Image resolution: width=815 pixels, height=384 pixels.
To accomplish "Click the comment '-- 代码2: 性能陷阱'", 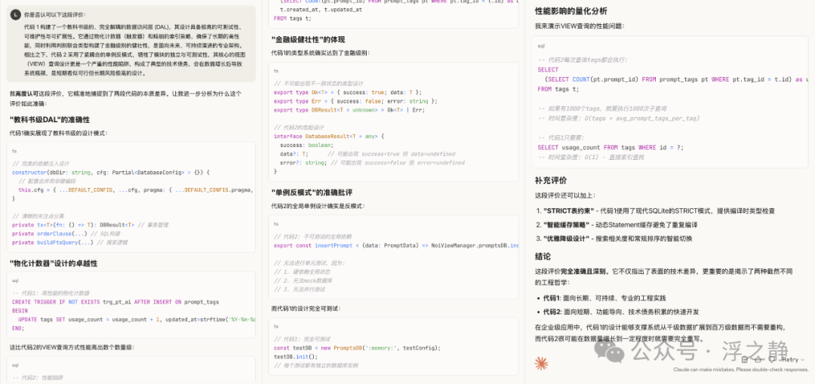I will click(36, 378).
